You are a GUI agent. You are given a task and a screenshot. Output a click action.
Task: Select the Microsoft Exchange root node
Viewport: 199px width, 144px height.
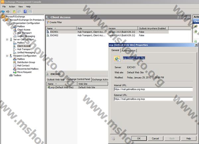(x=15, y=17)
